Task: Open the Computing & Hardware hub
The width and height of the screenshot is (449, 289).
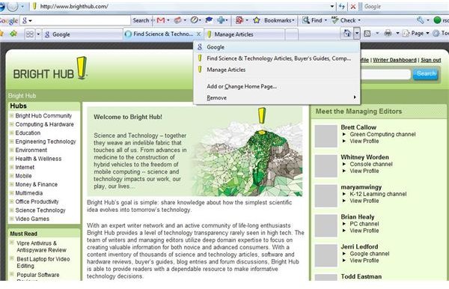Action: point(45,124)
